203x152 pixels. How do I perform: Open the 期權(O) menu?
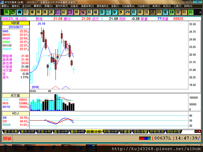tap(48, 6)
